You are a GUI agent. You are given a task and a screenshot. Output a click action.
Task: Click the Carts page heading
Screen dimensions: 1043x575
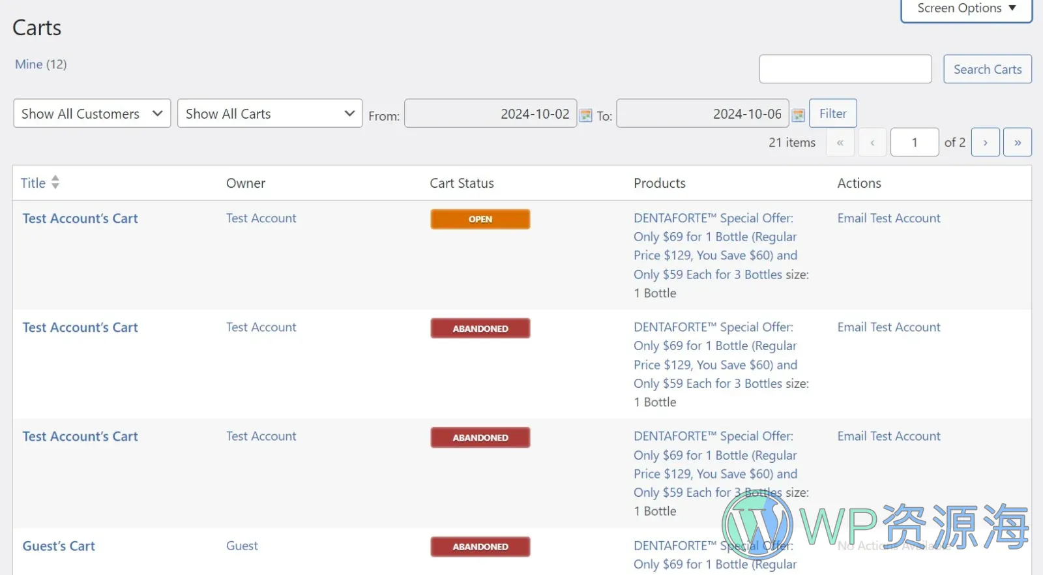[37, 28]
